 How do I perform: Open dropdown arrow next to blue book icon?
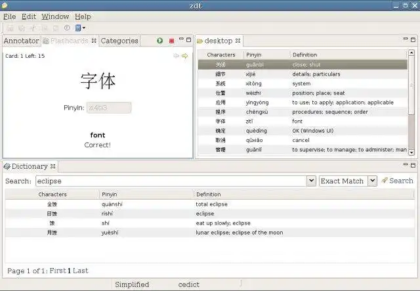[x=84, y=28]
